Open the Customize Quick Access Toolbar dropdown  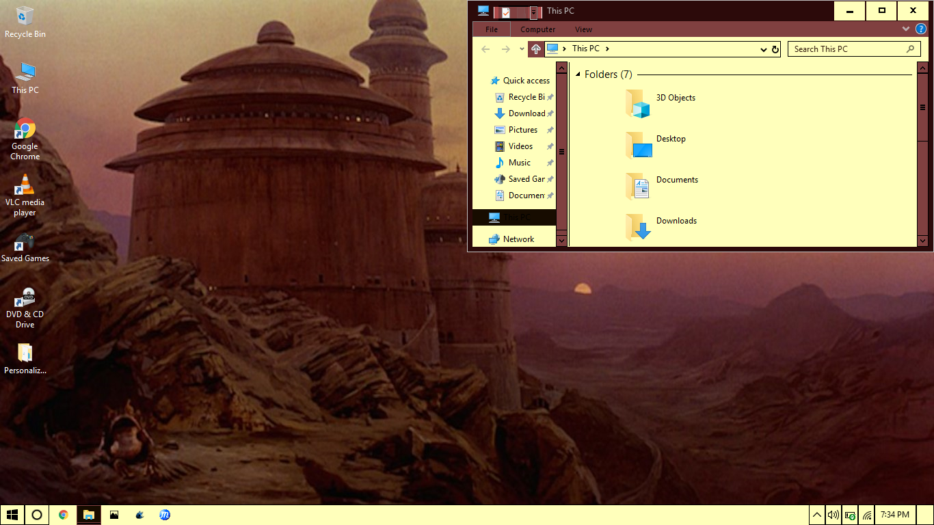pyautogui.click(x=533, y=12)
